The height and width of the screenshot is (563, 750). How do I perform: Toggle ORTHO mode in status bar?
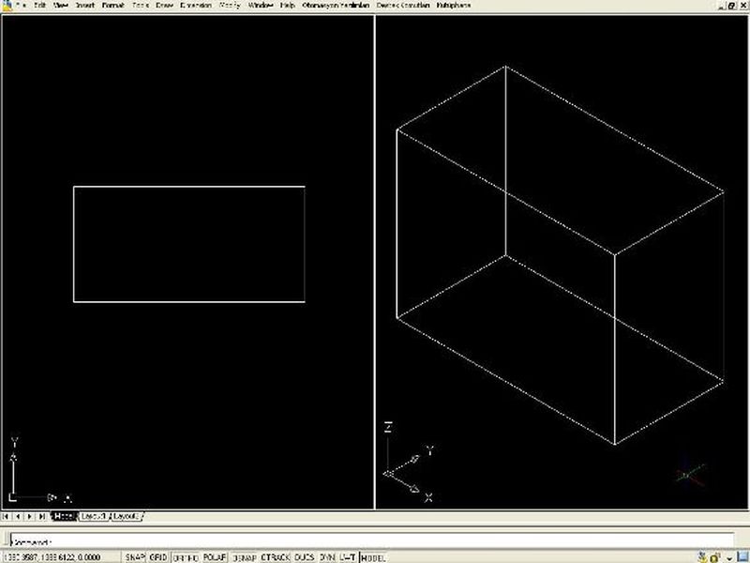click(x=185, y=556)
